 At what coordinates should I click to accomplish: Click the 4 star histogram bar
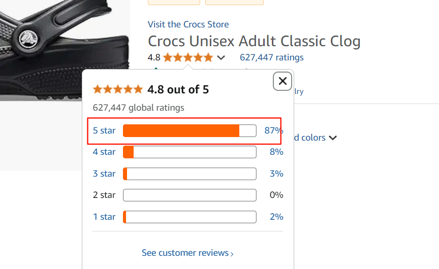[x=190, y=152]
